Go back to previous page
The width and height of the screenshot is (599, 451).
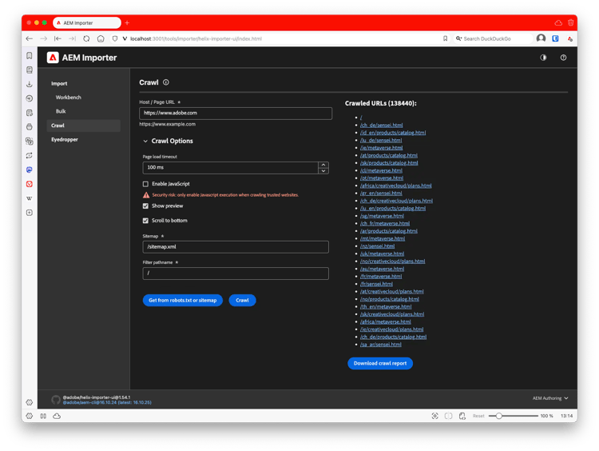(29, 38)
